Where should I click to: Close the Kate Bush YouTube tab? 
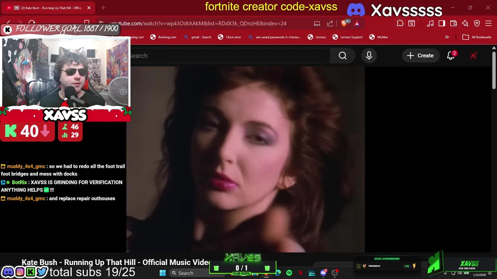[x=89, y=8]
